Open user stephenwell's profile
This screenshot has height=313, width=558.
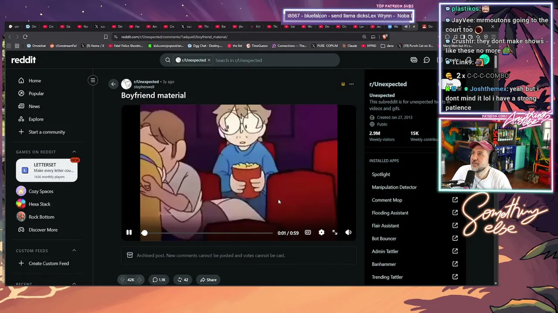tap(144, 87)
